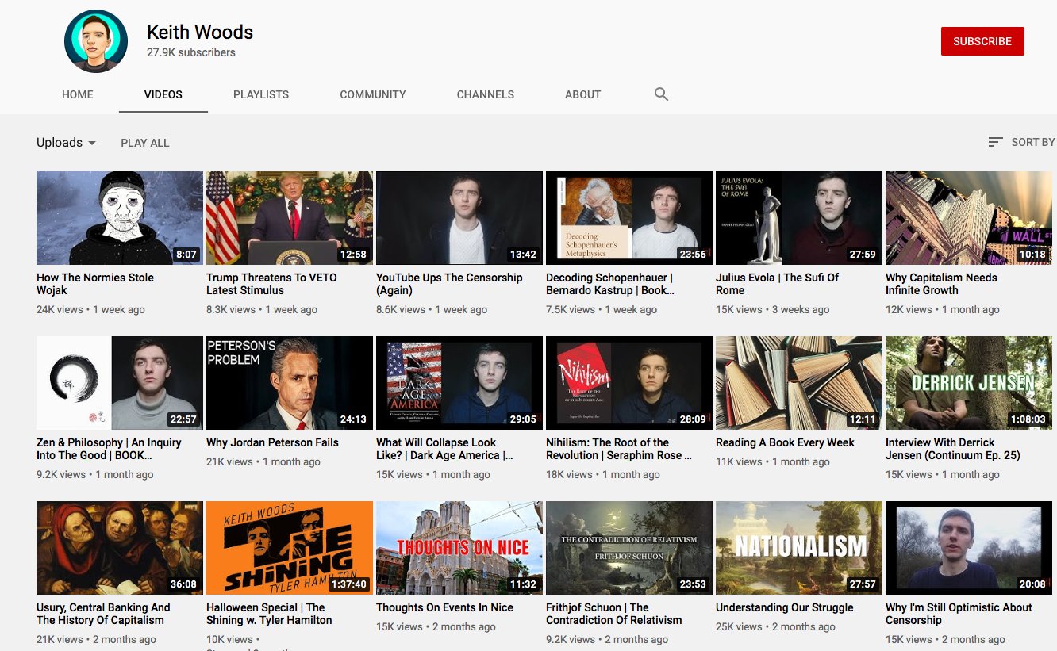1057x651 pixels.
Task: Subscribe to the Keith Woods channel
Action: (x=982, y=41)
